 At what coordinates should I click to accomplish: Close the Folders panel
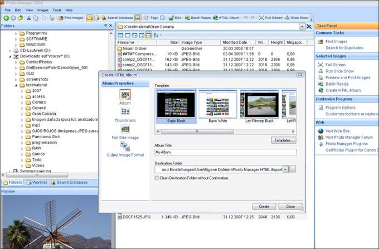tap(110, 26)
